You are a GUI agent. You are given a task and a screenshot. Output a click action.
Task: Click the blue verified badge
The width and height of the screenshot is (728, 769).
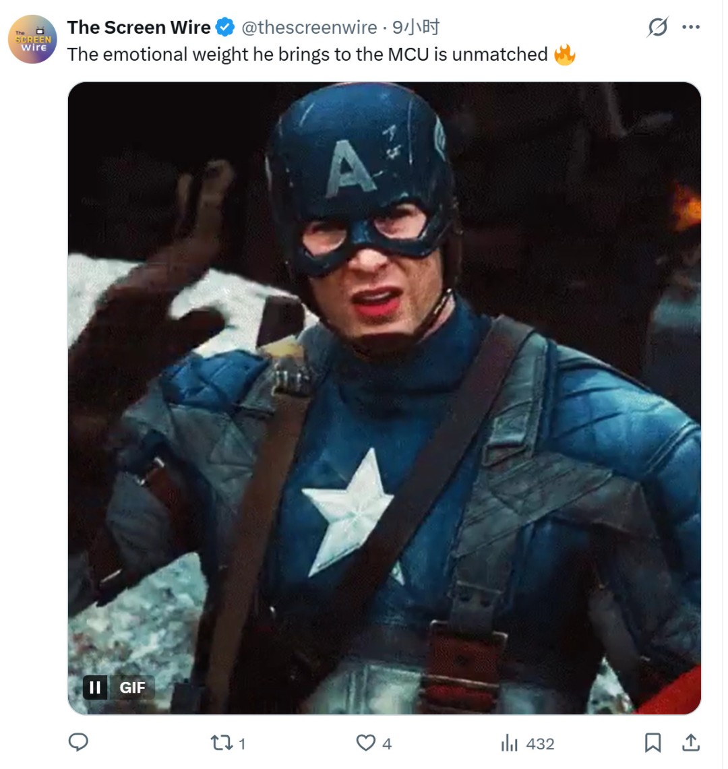coord(225,28)
